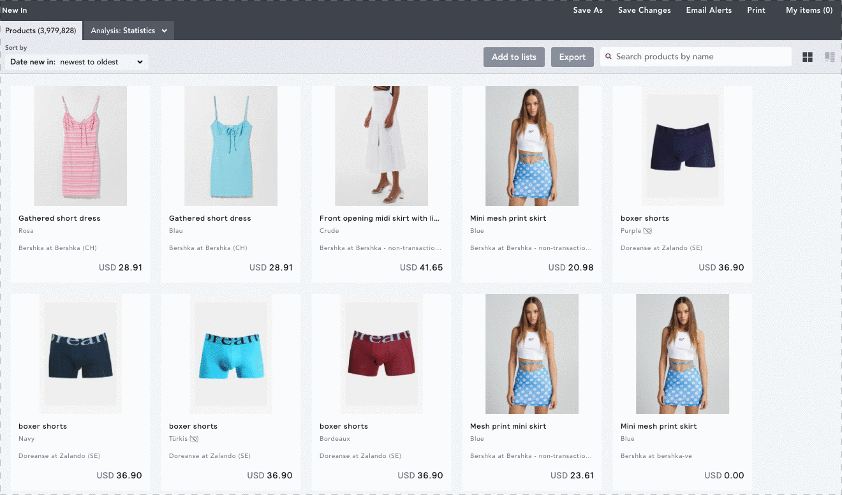Click Gathered short dress title above Blau
Screen dimensions: 842x495
click(x=210, y=218)
